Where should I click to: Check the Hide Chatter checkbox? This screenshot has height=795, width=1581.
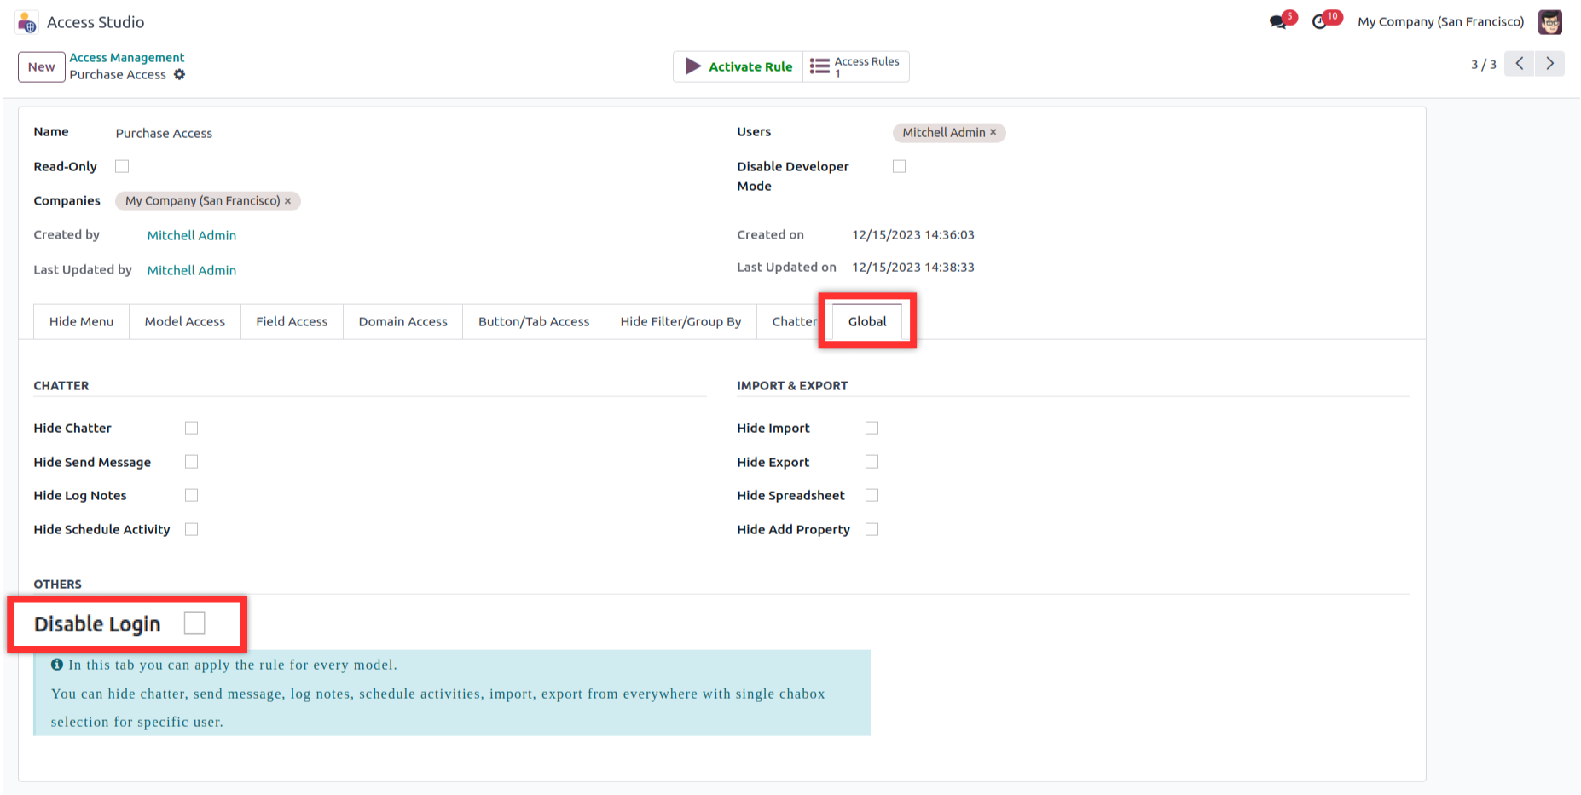191,428
